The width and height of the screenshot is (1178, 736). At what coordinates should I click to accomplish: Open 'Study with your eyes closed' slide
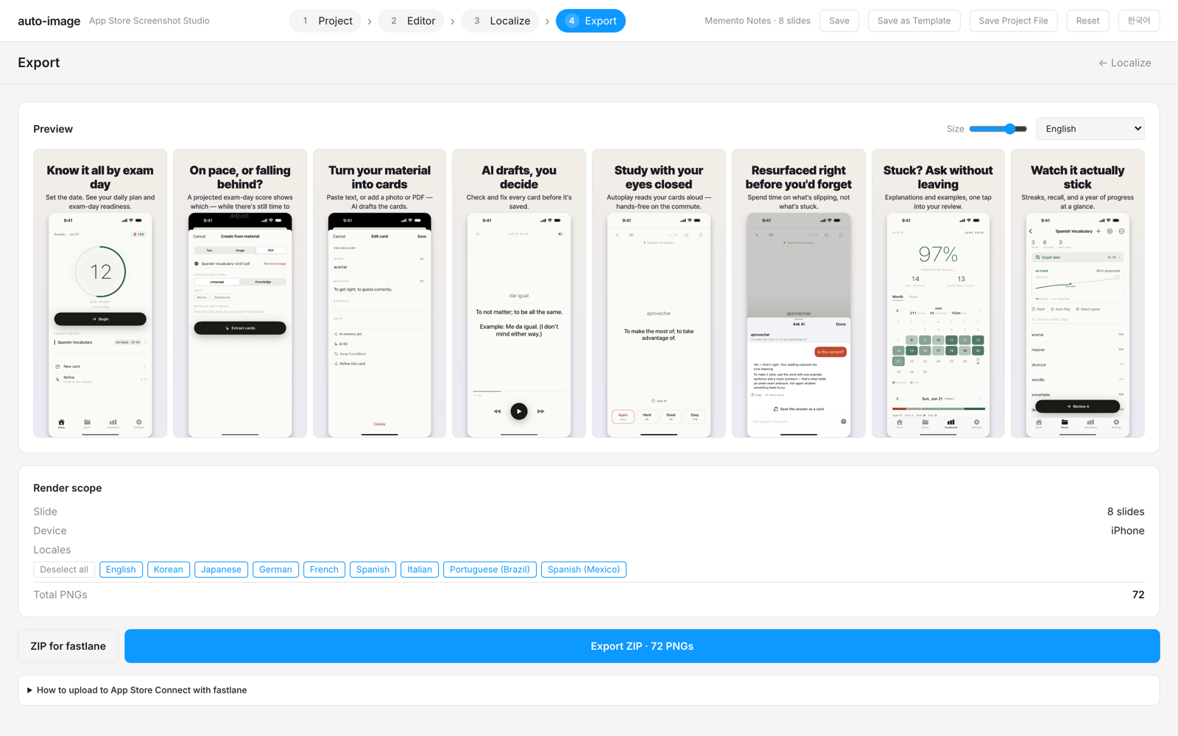click(659, 293)
